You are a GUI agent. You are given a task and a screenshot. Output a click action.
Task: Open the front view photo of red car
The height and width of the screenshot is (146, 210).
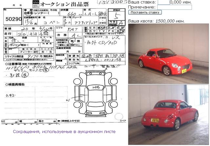[168, 54]
